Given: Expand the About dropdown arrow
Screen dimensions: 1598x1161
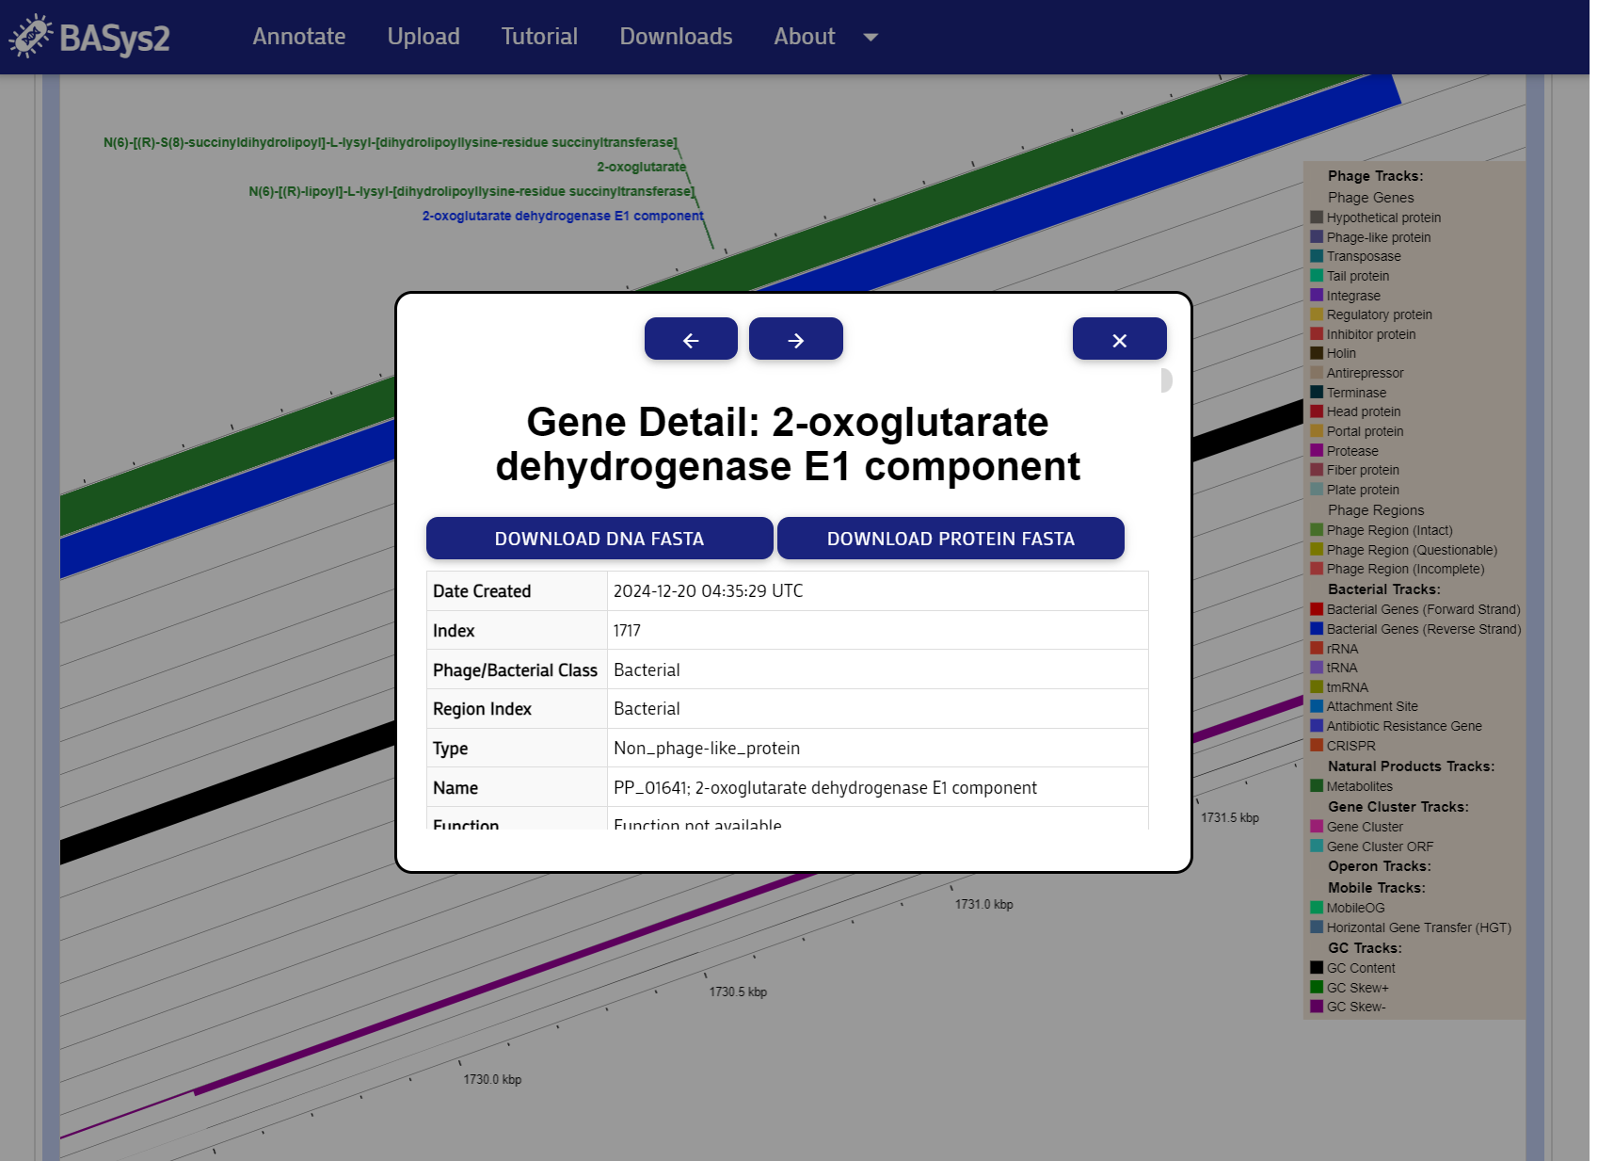Looking at the screenshot, I should tap(870, 38).
